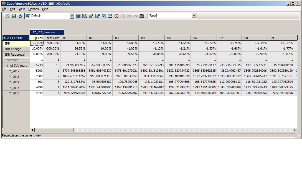
Task: Click the cell showing -567.908500956
Action: point(100,65)
